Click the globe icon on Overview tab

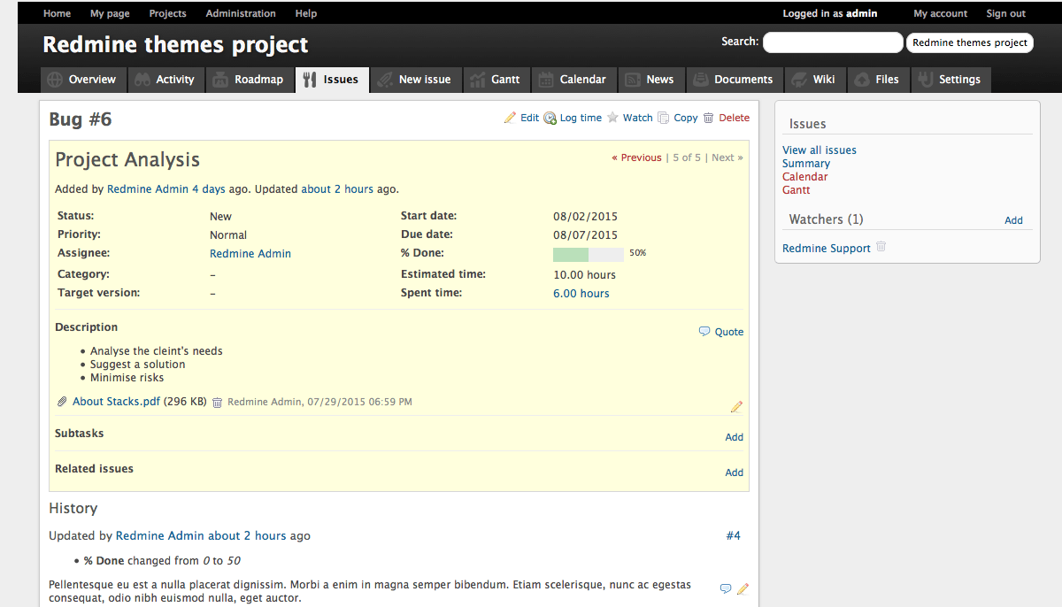(x=55, y=80)
